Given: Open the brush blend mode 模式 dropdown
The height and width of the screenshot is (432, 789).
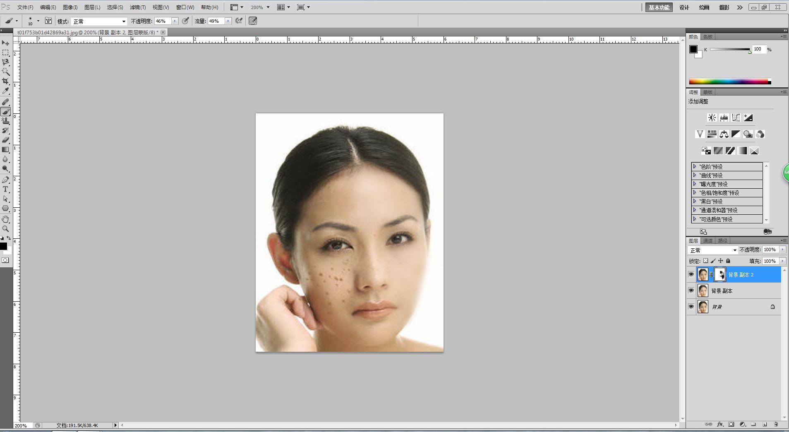Looking at the screenshot, I should [99, 21].
